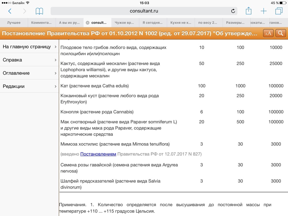Open the Оглавление sidebar item
Image resolution: width=288 pixels, height=216 pixels.
[29, 73]
